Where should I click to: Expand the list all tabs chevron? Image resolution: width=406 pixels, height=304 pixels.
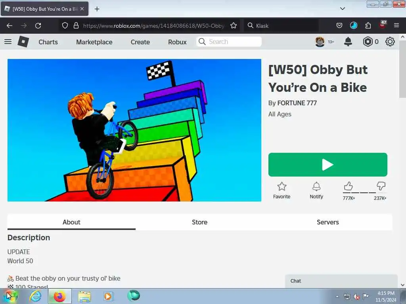point(342,9)
